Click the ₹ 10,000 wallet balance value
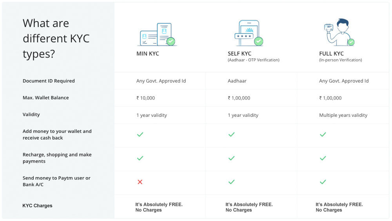The height and width of the screenshot is (221, 392). (x=145, y=98)
